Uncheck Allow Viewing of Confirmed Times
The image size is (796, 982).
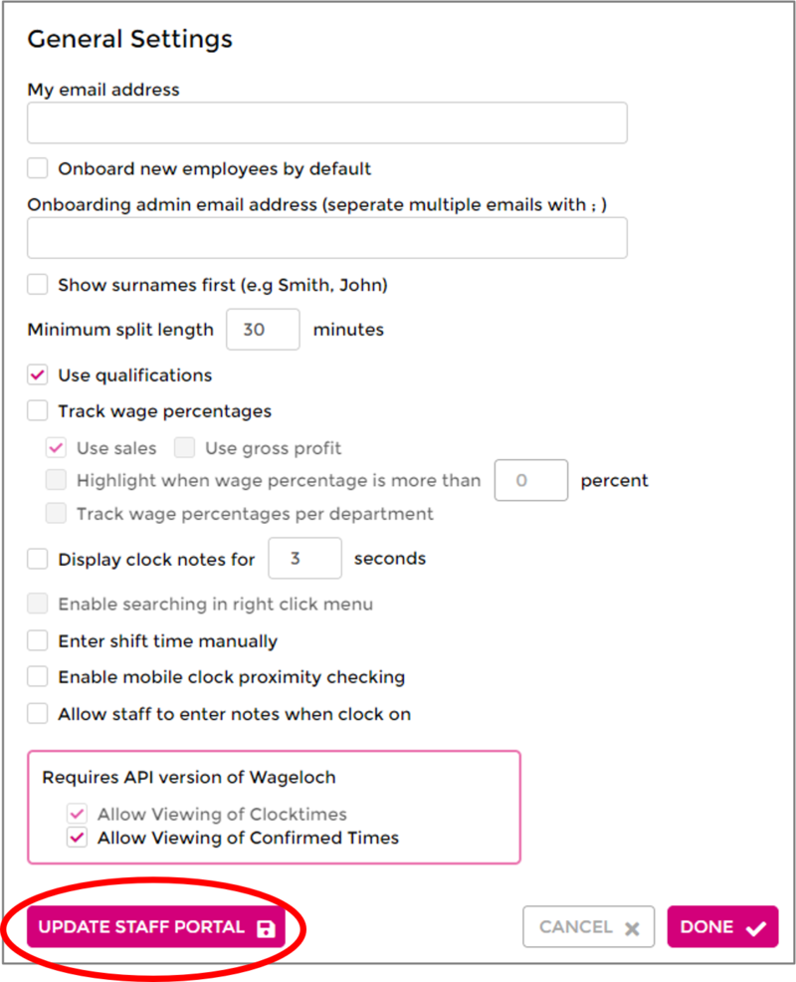point(77,838)
